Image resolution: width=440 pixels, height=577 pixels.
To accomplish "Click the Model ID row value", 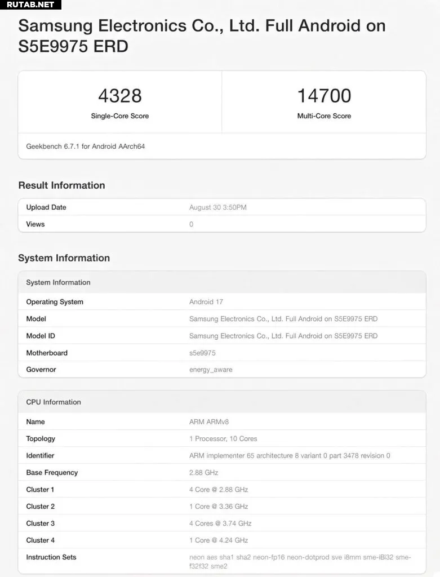I will [283, 336].
